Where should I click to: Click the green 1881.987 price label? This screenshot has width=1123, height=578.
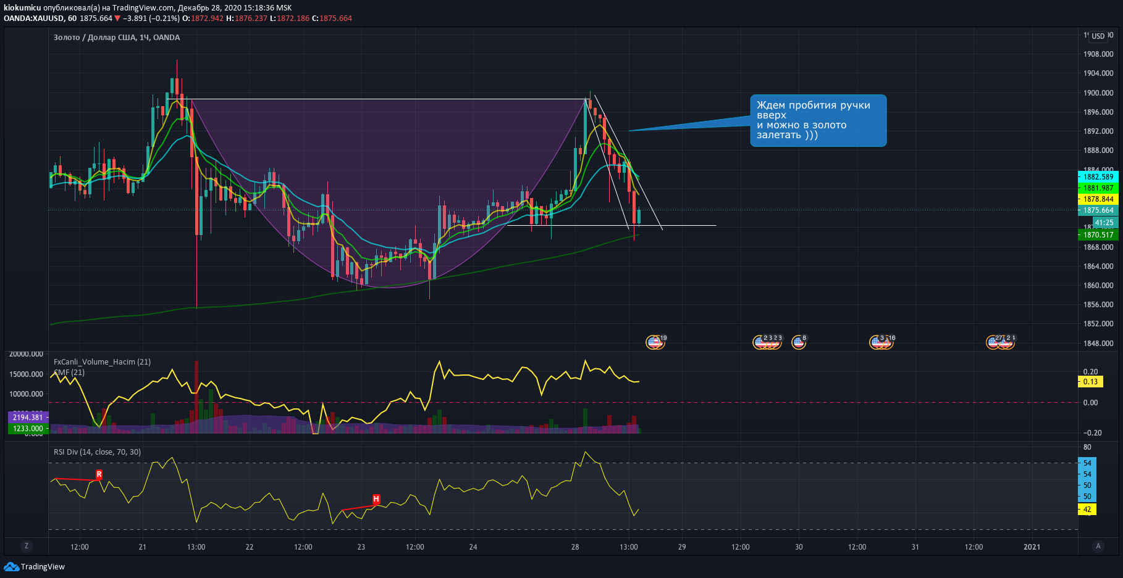[x=1098, y=188]
